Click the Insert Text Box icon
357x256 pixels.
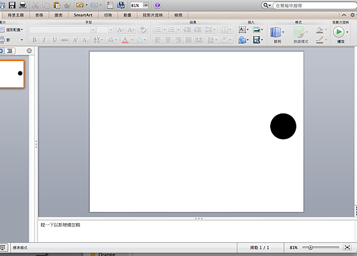(x=242, y=30)
